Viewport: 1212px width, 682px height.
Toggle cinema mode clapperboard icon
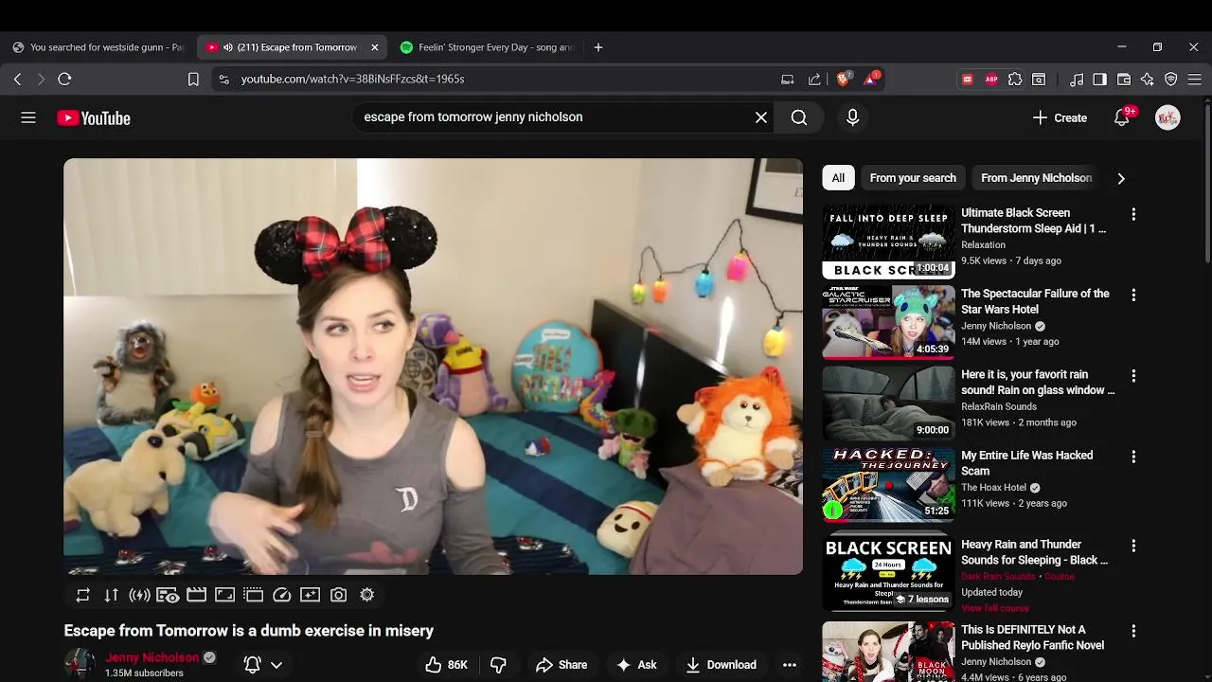(196, 595)
